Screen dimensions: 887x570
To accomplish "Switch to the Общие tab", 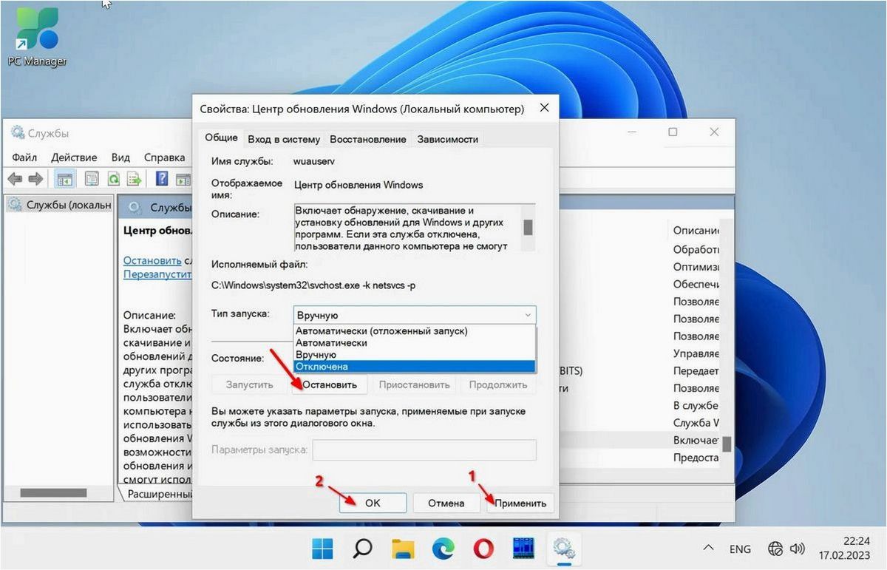I will [x=221, y=138].
